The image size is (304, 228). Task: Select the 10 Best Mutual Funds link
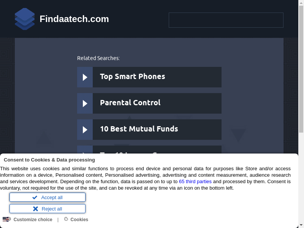tap(139, 129)
